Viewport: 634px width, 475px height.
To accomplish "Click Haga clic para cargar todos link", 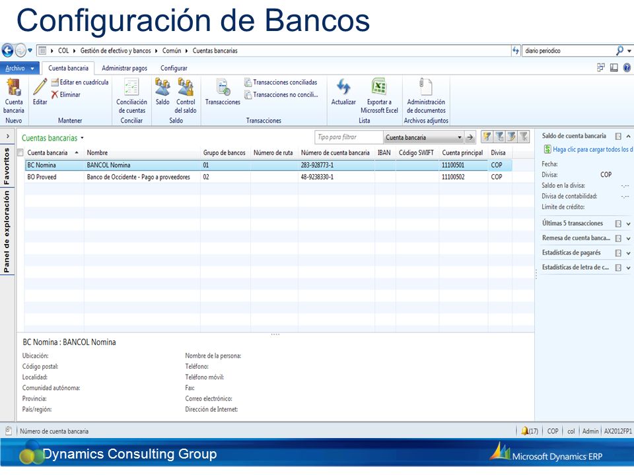I will pos(593,150).
